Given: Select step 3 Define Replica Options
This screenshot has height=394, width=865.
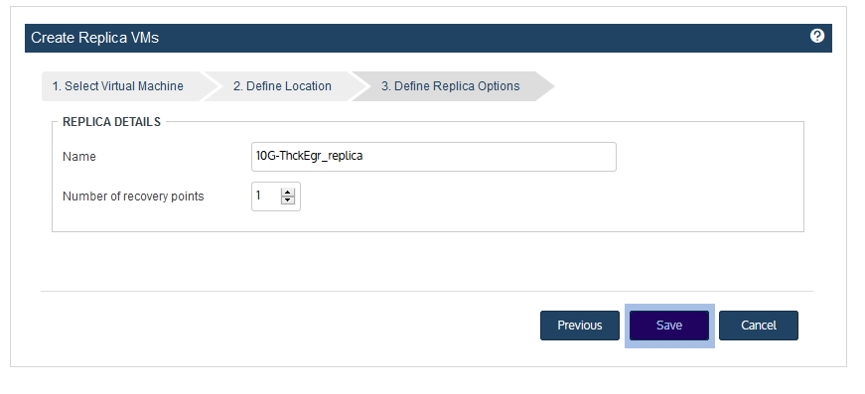Looking at the screenshot, I should click(450, 86).
